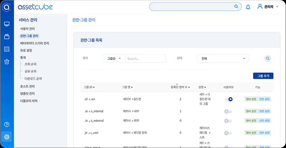Select 메타데이터 스키마 관리 menu item
This screenshot has width=286, height=148.
35,43
